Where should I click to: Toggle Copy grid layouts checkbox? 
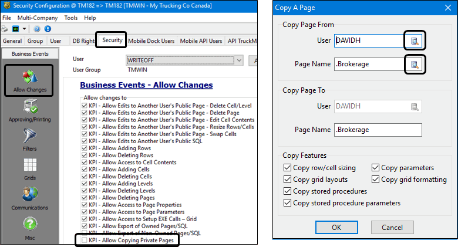click(287, 180)
